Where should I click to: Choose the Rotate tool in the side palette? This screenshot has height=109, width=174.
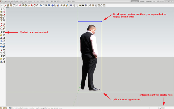(x=1, y=26)
